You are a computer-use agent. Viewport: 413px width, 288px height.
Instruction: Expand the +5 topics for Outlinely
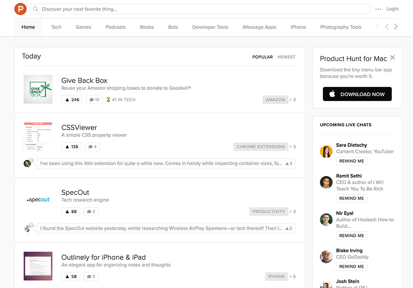(x=293, y=276)
